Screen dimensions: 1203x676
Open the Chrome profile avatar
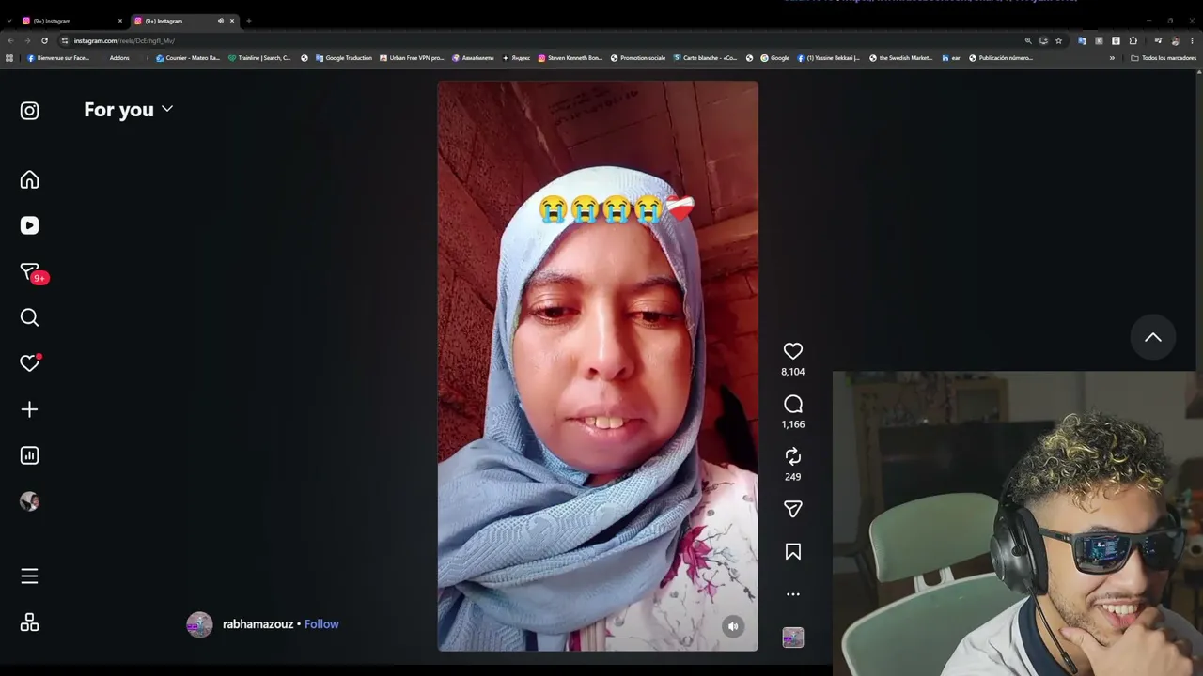pos(1175,40)
